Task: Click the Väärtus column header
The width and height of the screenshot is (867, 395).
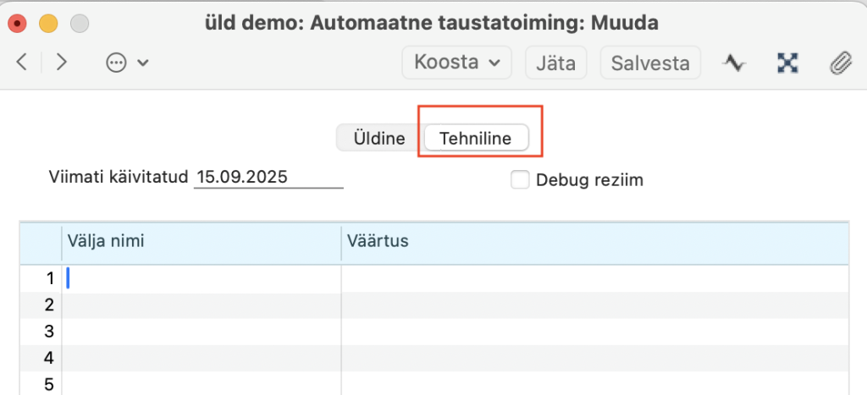Action: tap(593, 242)
